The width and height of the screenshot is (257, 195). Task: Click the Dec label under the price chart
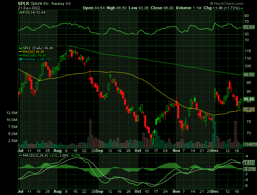[215, 151]
